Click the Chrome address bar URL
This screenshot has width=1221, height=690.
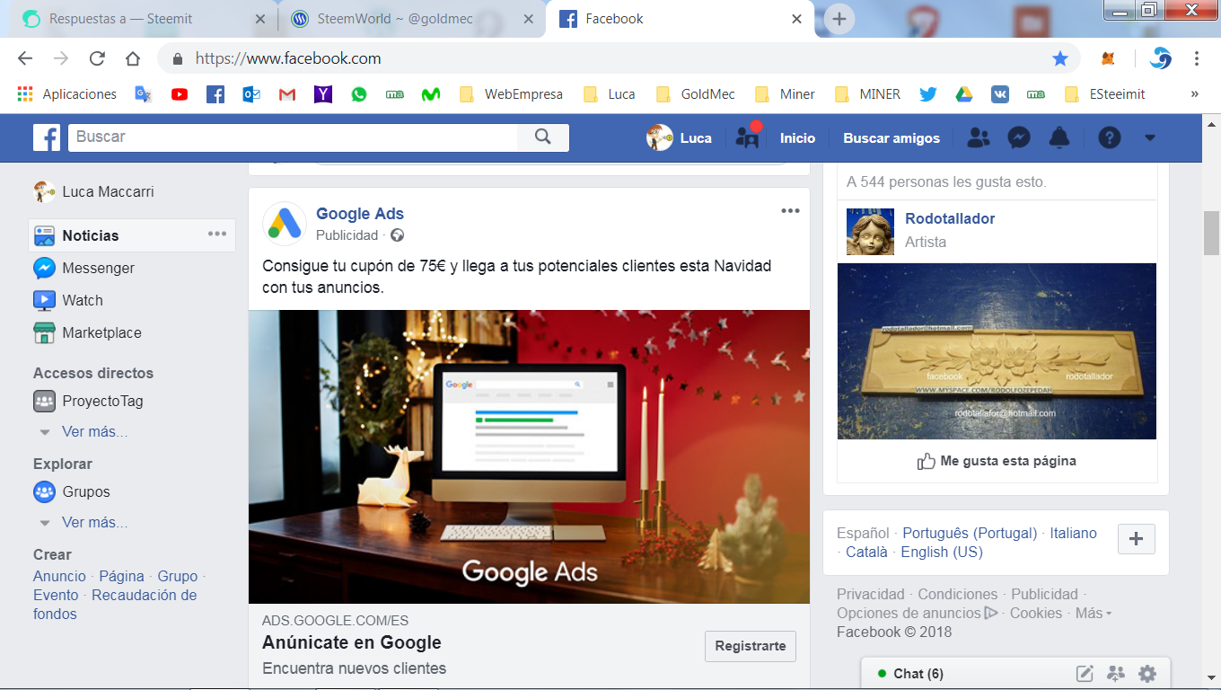tap(288, 58)
